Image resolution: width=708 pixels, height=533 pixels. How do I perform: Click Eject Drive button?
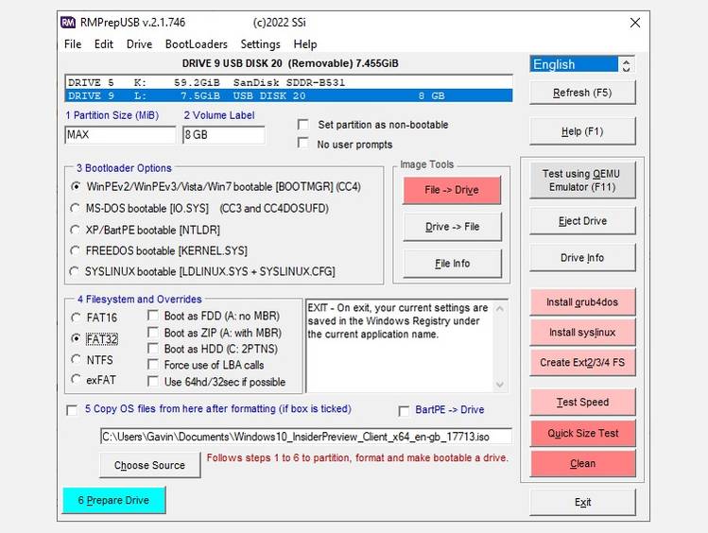point(582,221)
